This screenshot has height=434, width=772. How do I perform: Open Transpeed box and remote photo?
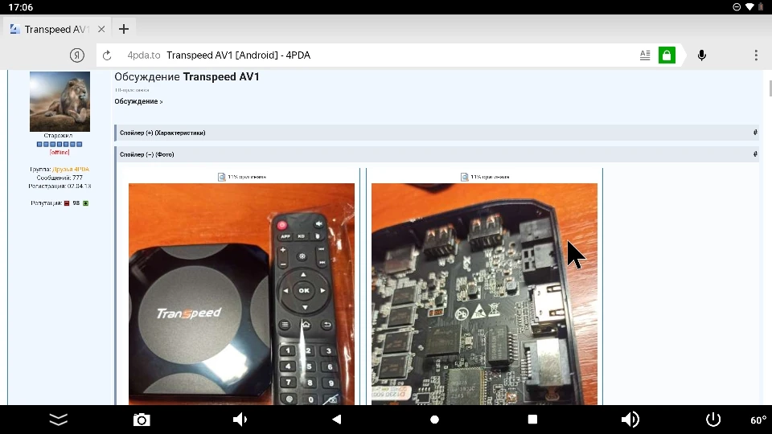[241, 294]
